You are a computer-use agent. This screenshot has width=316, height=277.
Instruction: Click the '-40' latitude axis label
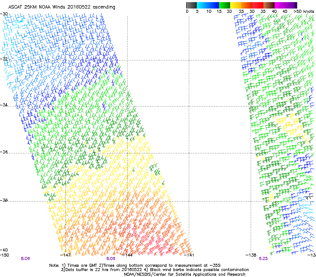click(4, 250)
